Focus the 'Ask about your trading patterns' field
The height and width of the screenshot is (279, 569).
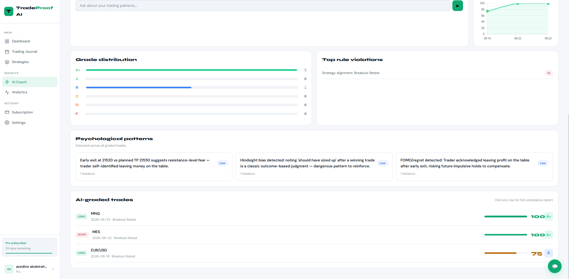point(263,6)
